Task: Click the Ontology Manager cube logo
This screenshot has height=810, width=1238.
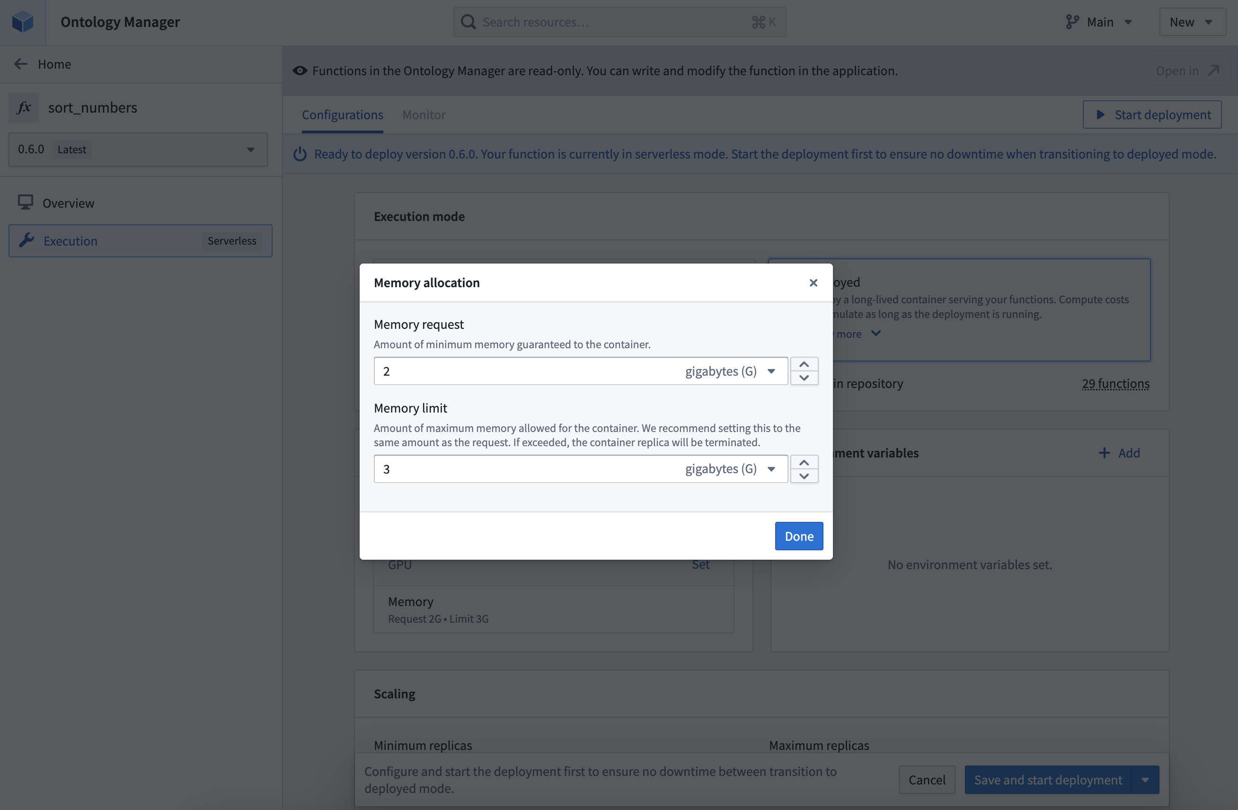Action: [23, 22]
